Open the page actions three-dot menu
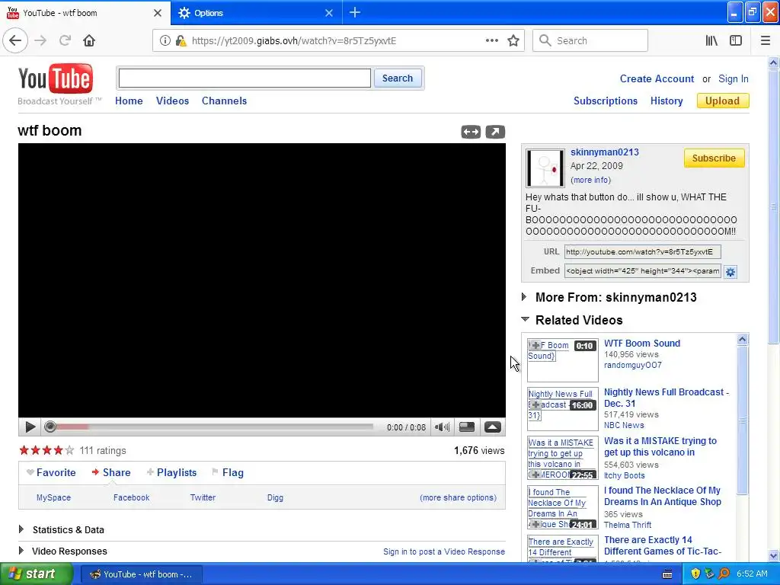This screenshot has height=585, width=780. (492, 41)
